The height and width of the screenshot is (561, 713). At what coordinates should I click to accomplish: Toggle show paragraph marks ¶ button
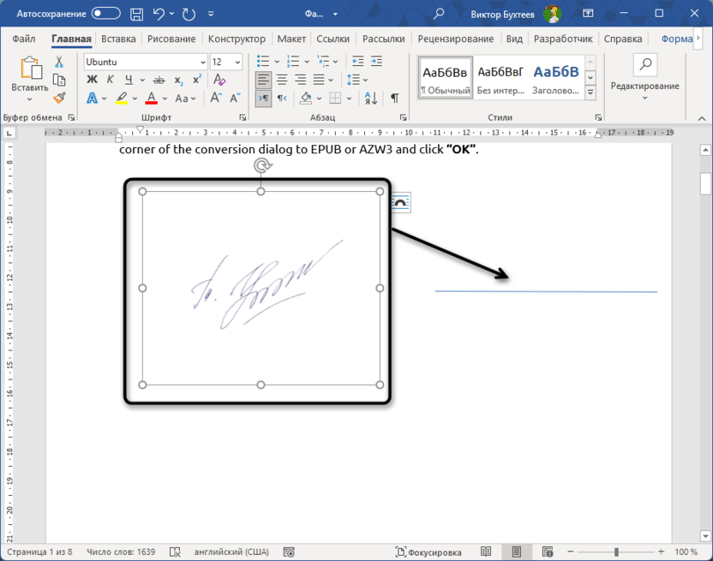(394, 98)
